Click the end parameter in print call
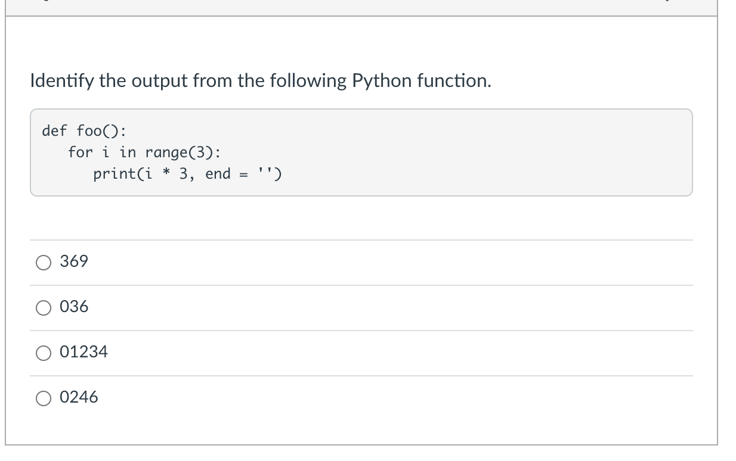The image size is (736, 461). click(218, 175)
